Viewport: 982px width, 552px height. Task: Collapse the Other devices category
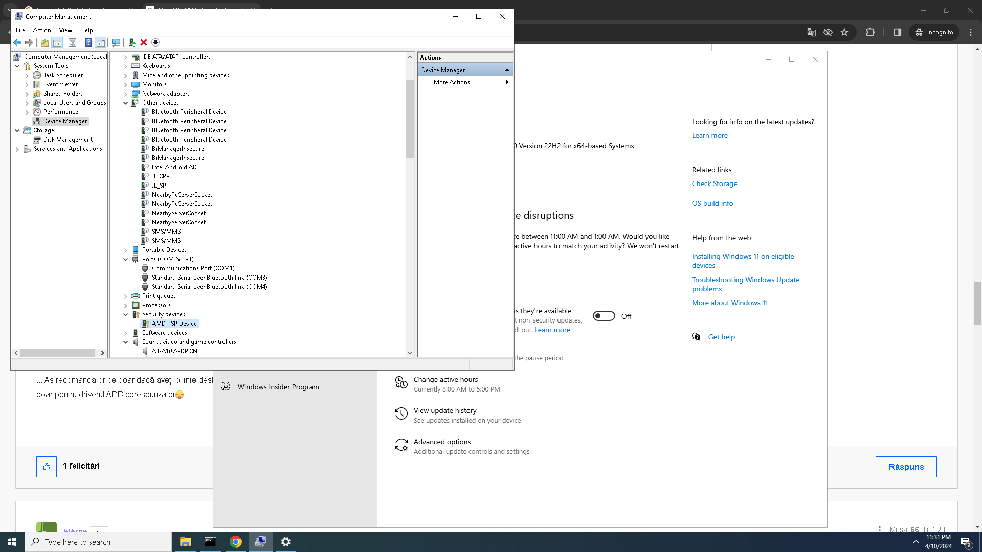(126, 103)
